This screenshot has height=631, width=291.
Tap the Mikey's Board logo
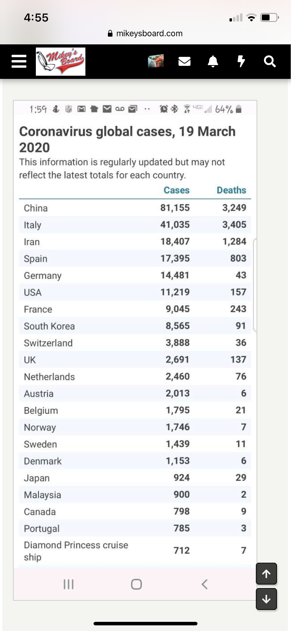pyautogui.click(x=60, y=62)
